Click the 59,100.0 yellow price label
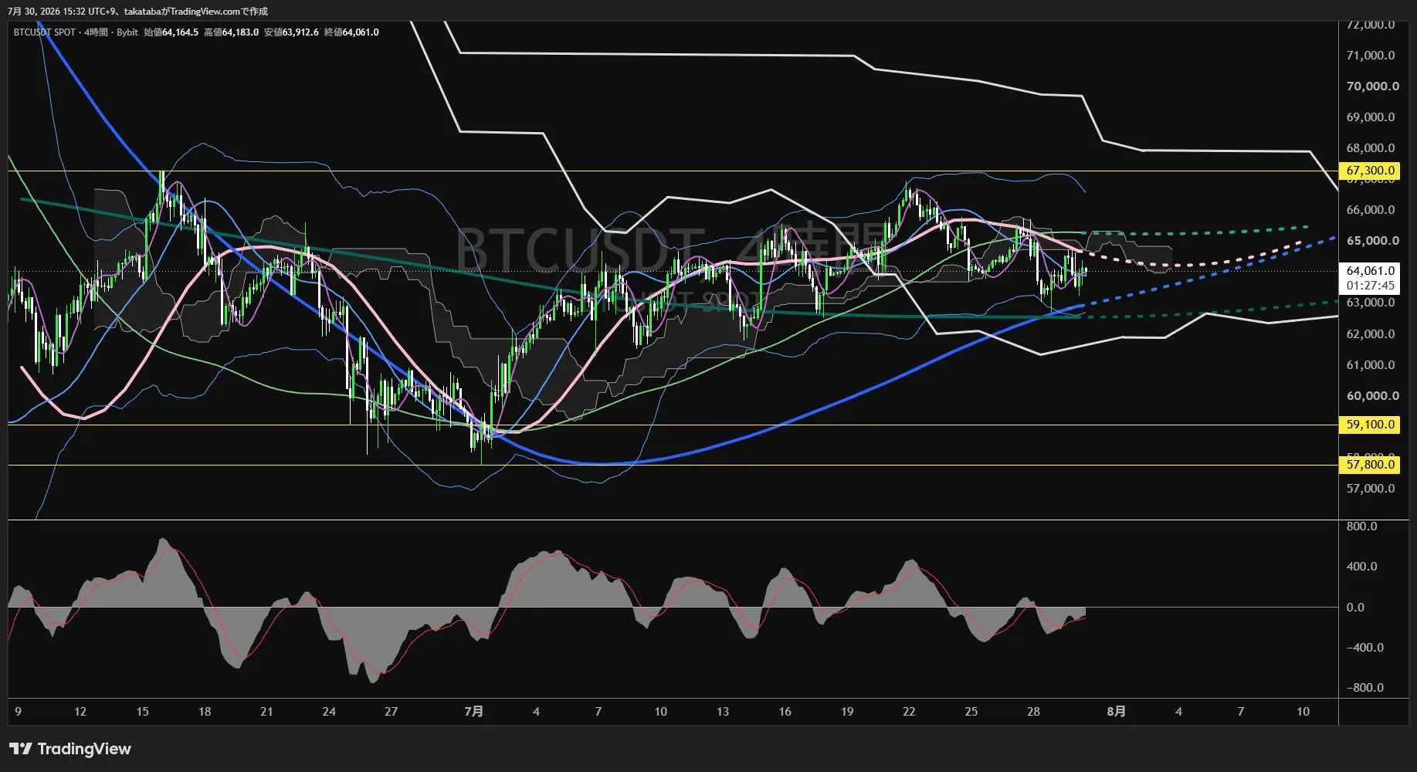 [x=1370, y=425]
